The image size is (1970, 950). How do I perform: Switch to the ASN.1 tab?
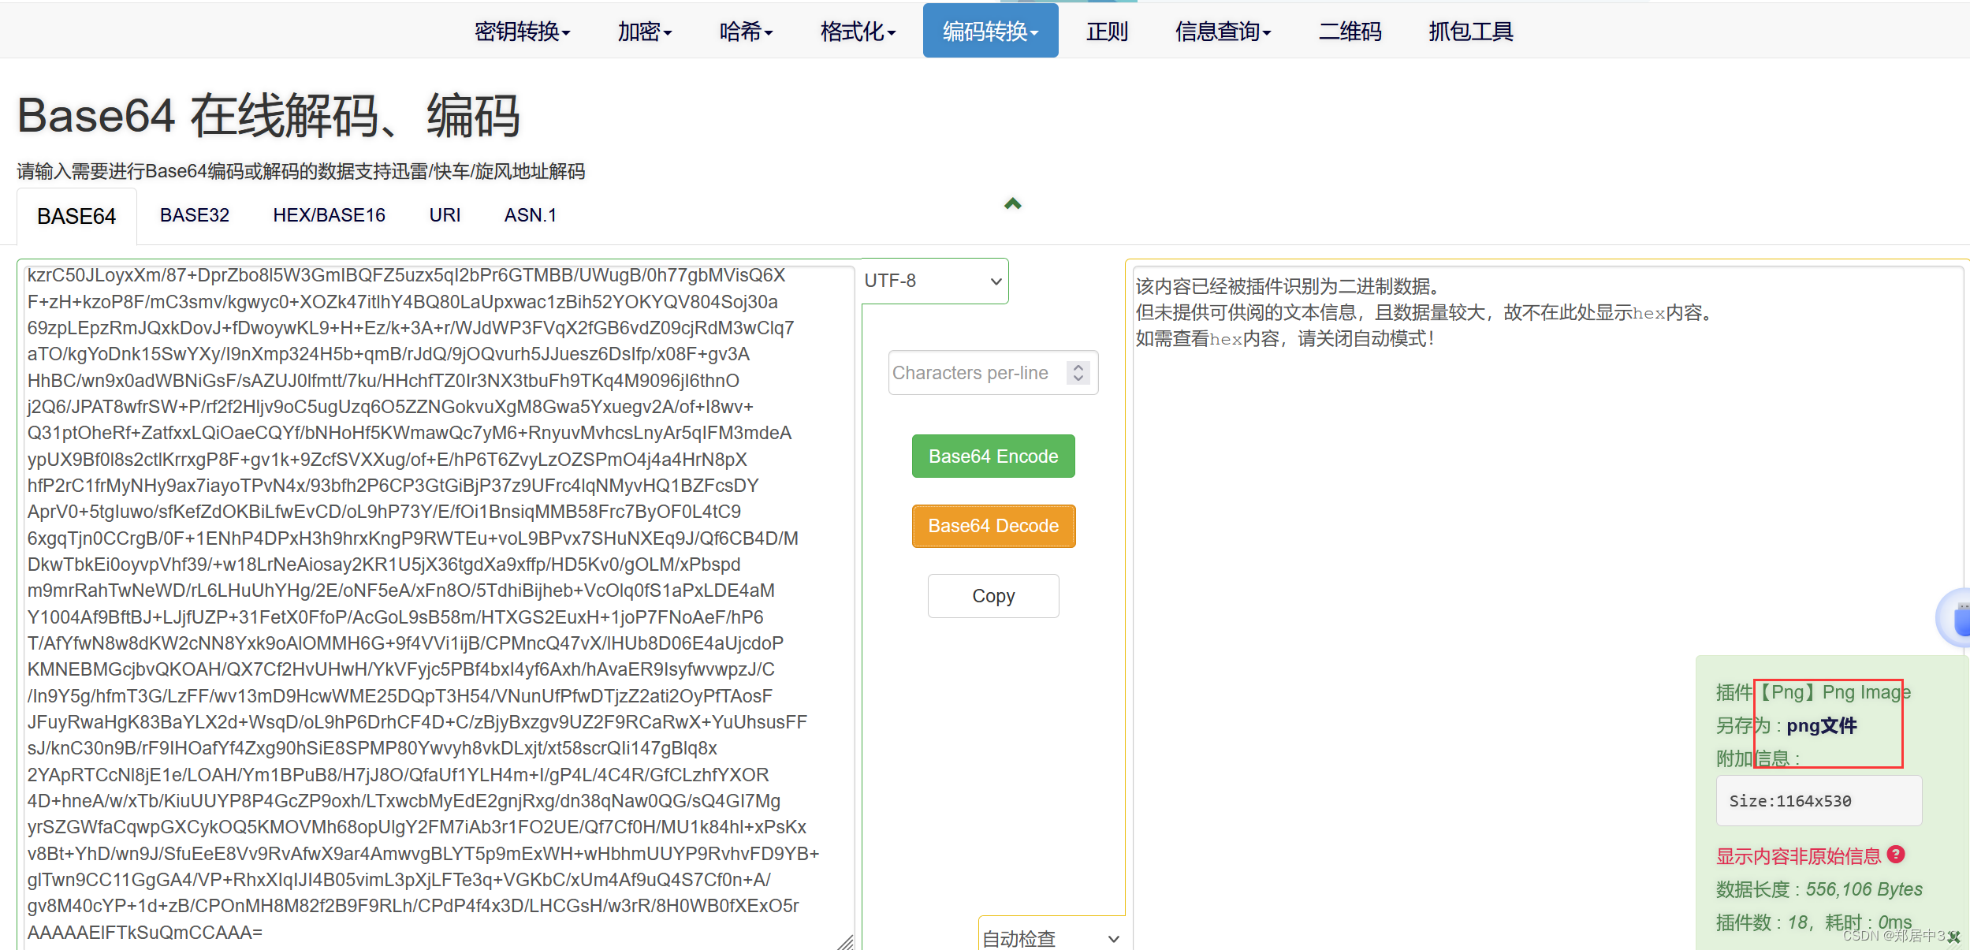pyautogui.click(x=530, y=214)
